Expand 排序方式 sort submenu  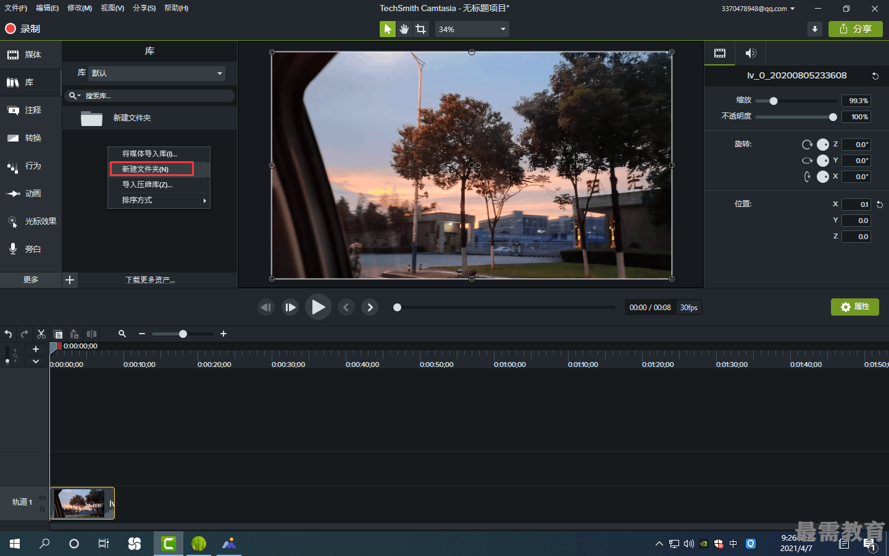click(159, 200)
